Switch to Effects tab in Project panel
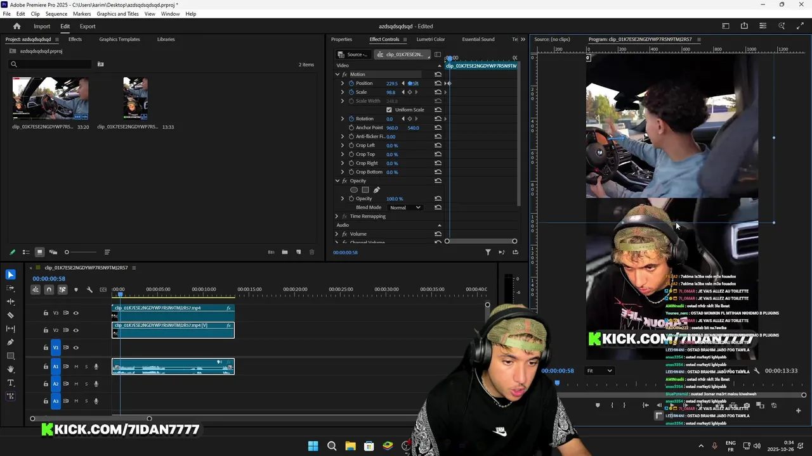The height and width of the screenshot is (456, 812). [75, 39]
